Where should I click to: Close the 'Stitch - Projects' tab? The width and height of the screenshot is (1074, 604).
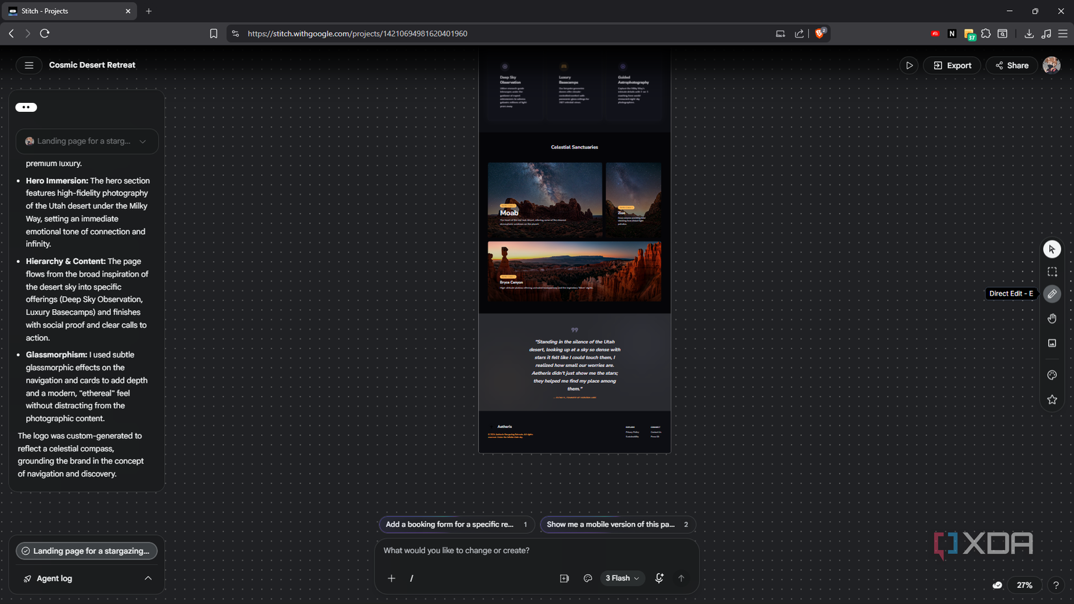128,11
